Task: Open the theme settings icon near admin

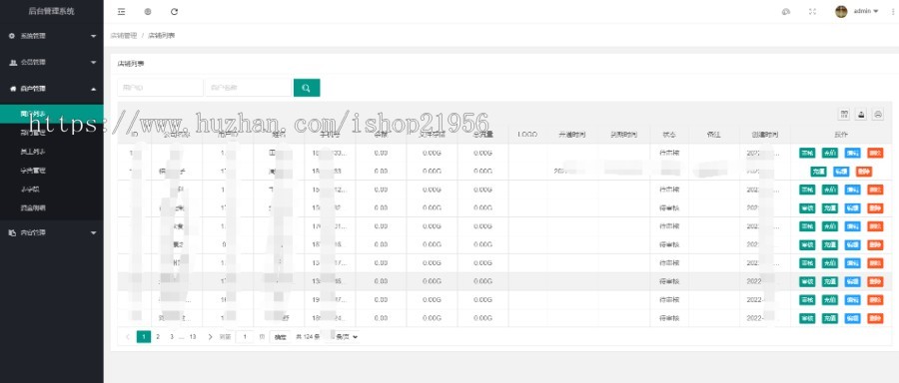Action: coord(786,11)
